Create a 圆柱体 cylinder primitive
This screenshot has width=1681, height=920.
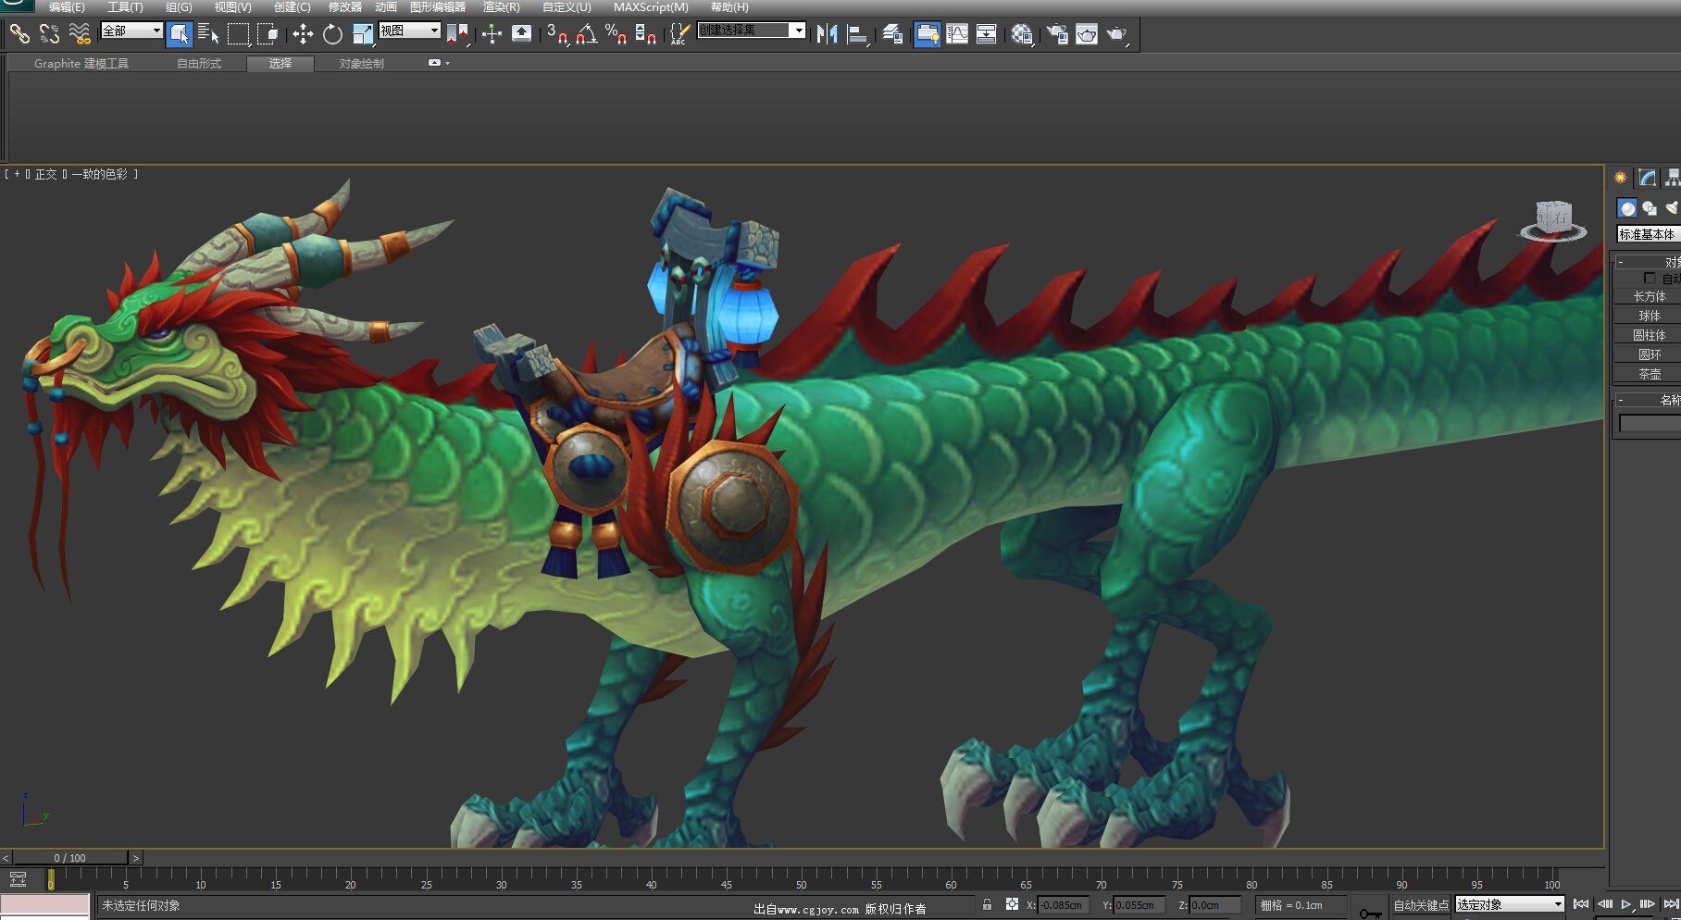pos(1648,335)
